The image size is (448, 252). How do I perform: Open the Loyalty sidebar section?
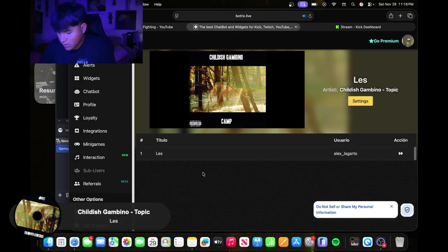tap(90, 118)
